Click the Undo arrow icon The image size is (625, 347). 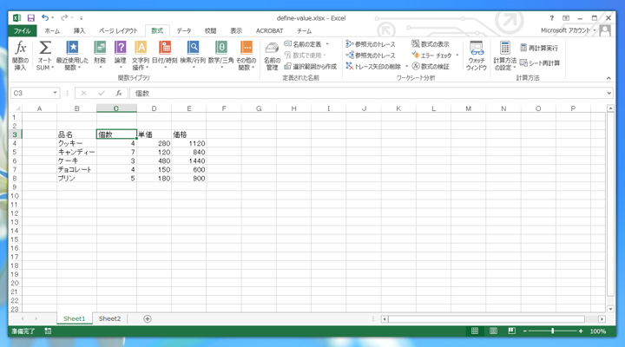44,18
